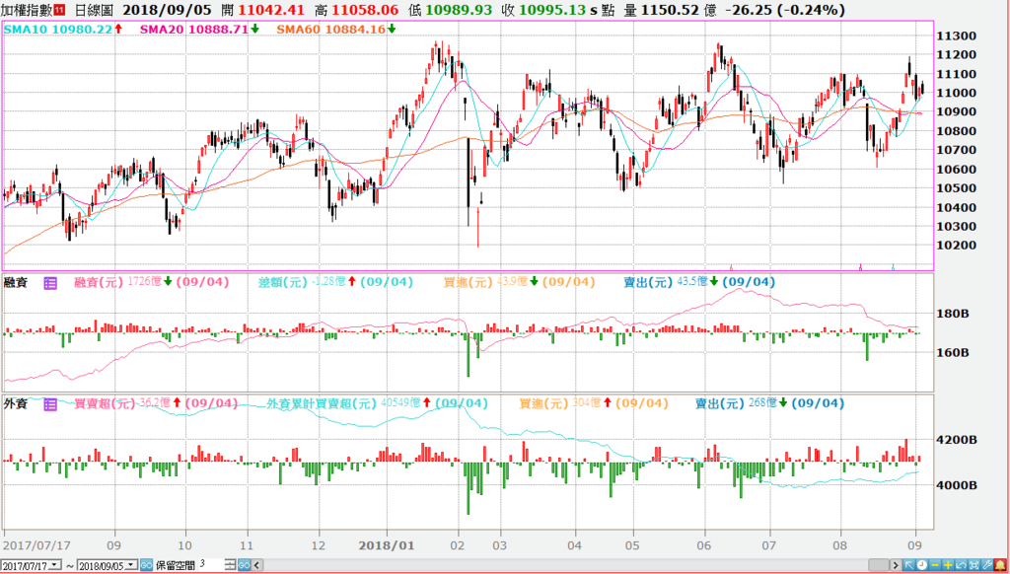Click the 融資(元) legend label
Image resolution: width=1010 pixels, height=574 pixels.
[101, 282]
